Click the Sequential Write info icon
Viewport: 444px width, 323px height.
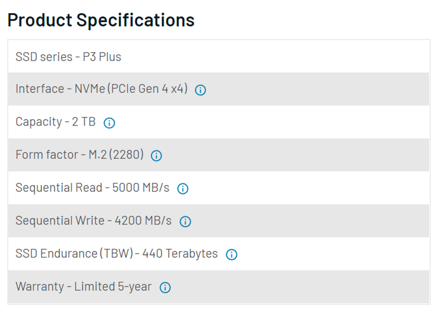point(185,221)
